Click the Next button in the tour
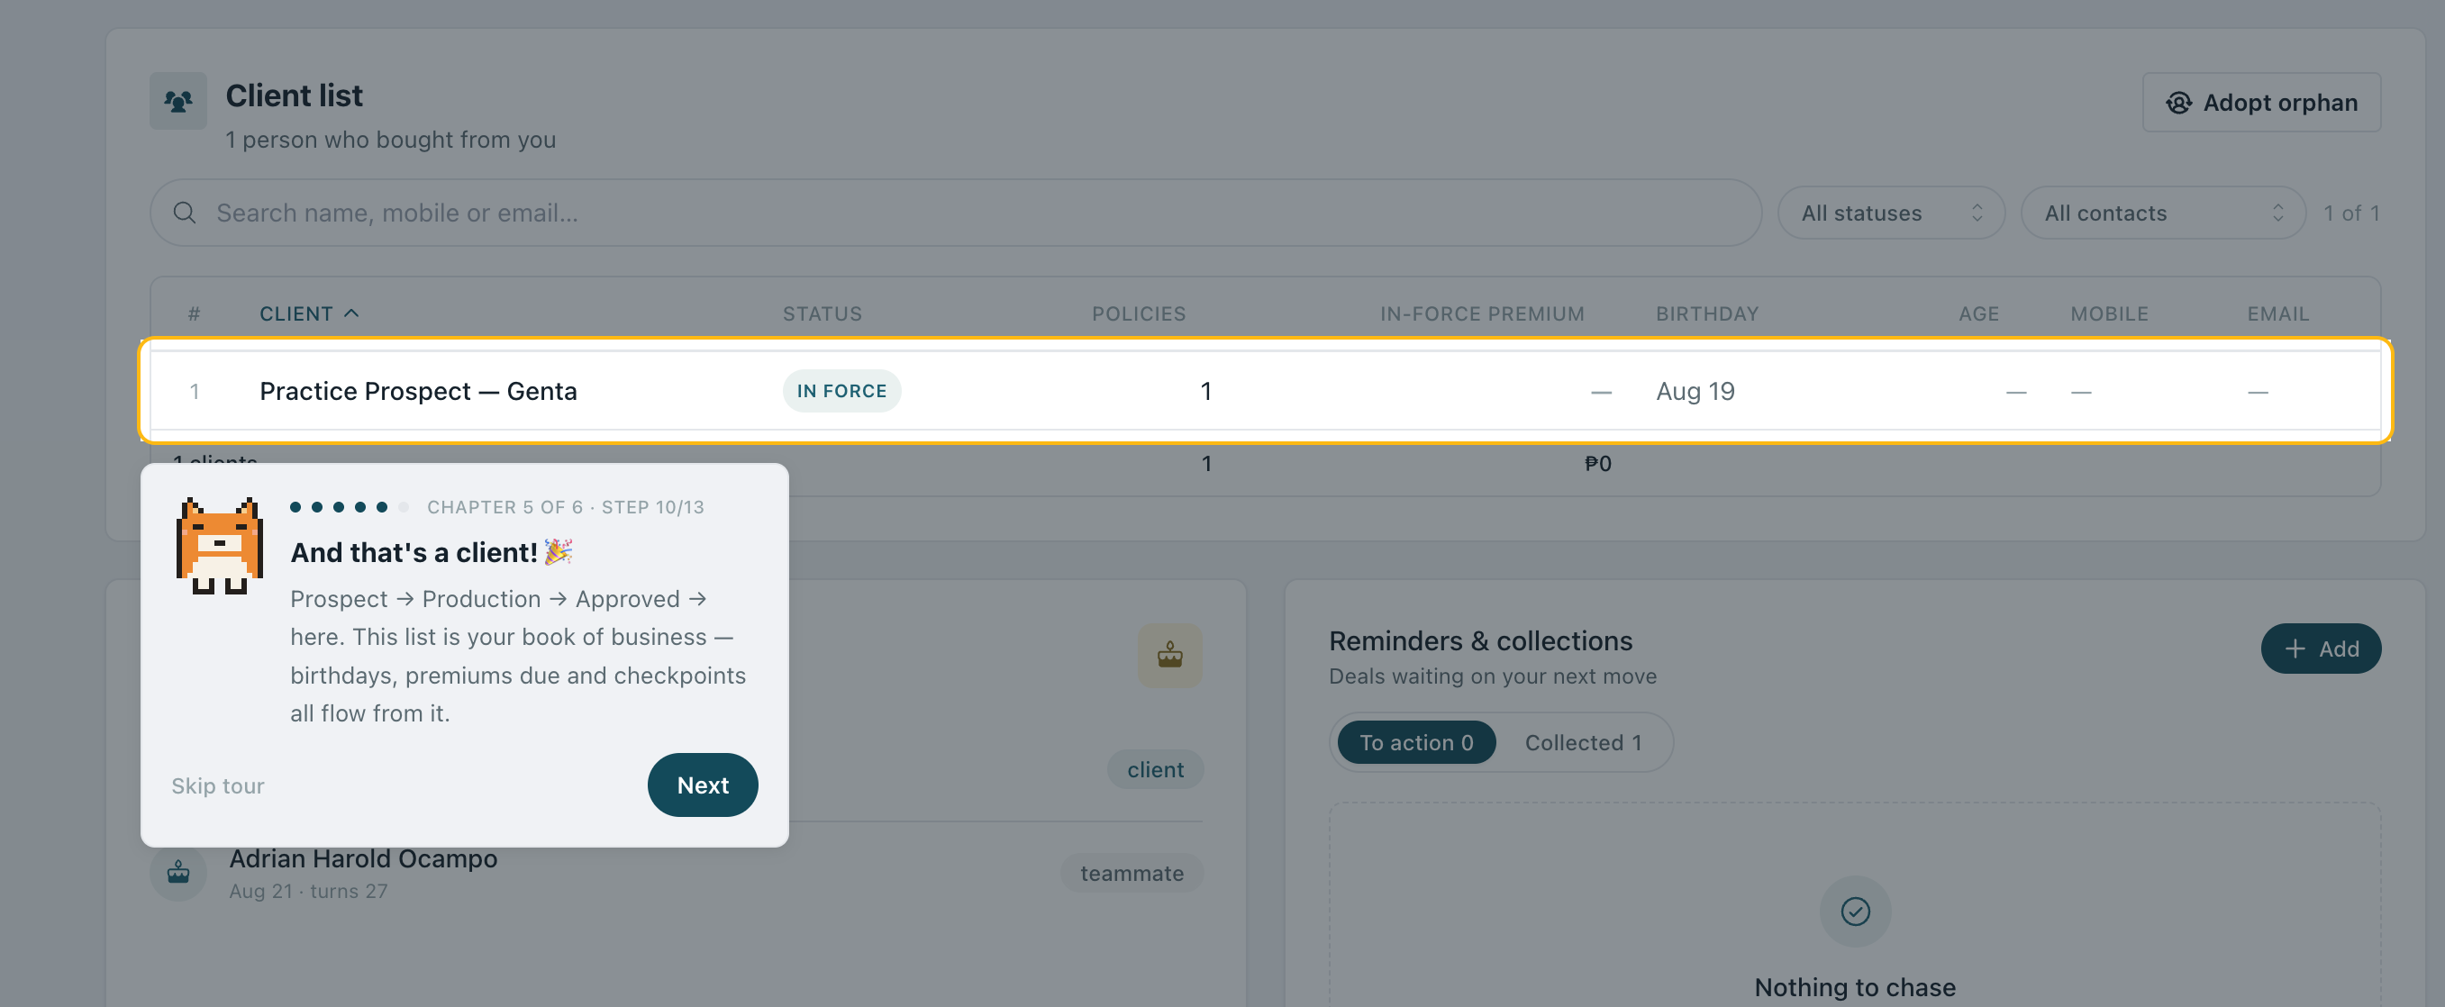 coord(703,784)
